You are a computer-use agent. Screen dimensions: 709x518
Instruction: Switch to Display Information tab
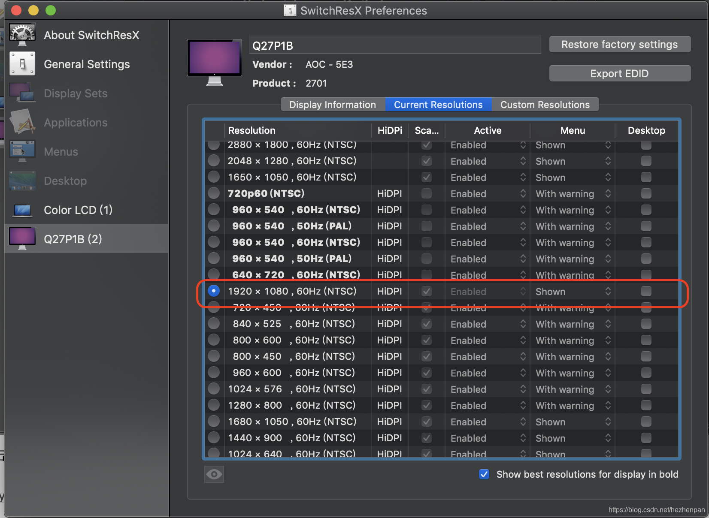333,105
